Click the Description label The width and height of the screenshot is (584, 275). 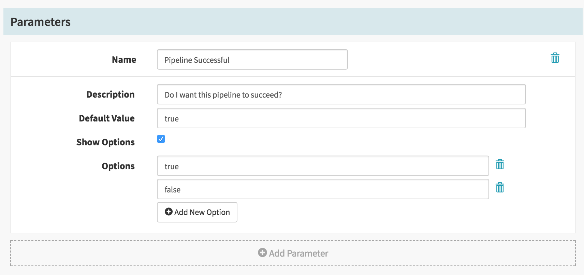click(111, 95)
